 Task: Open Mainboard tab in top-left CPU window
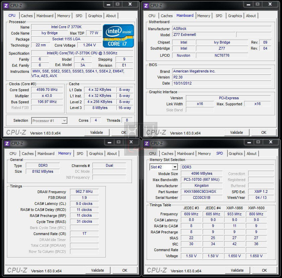click(45, 16)
